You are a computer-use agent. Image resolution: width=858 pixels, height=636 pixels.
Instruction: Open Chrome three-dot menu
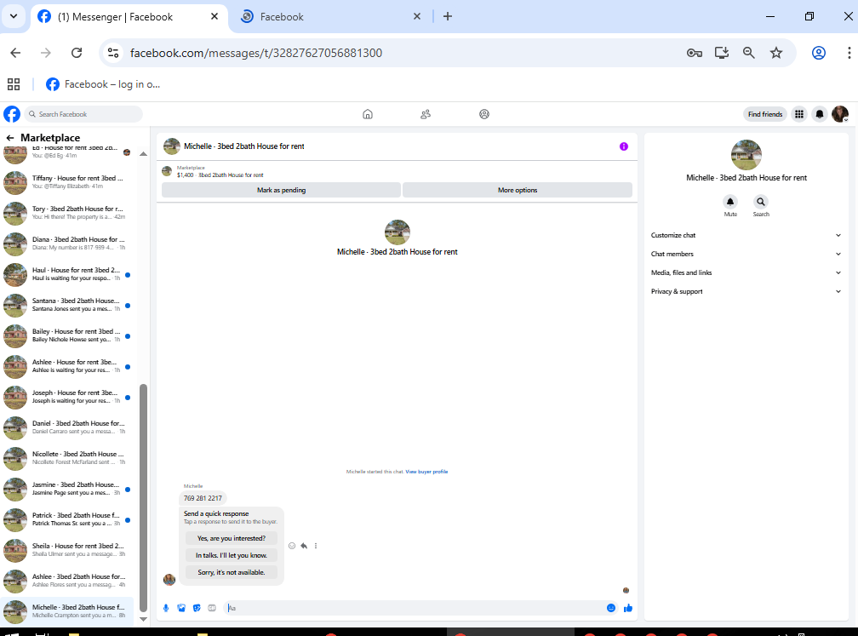(849, 53)
